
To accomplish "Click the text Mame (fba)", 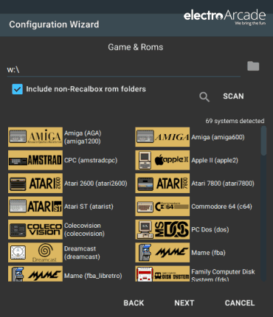I will (208, 253).
